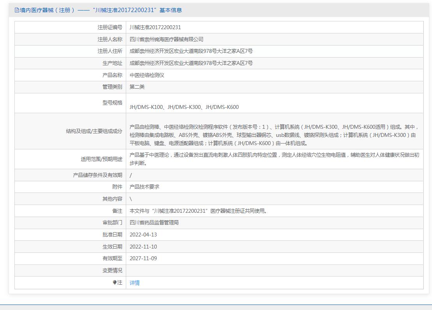Click the bulb icon beside 注 label
The height and width of the screenshot is (310, 432).
pos(115,283)
